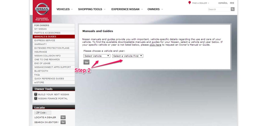Open e-Store sidebar item
266x126 pixels.
[x=54, y=82]
